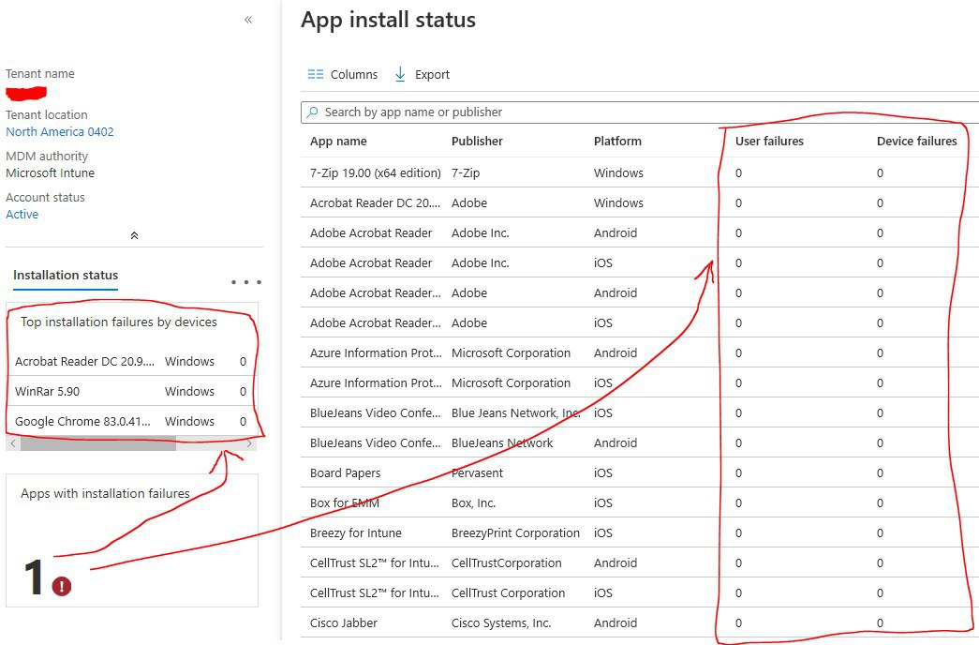
Task: Click the CellTrustCorporation publisher cell
Action: (506, 563)
